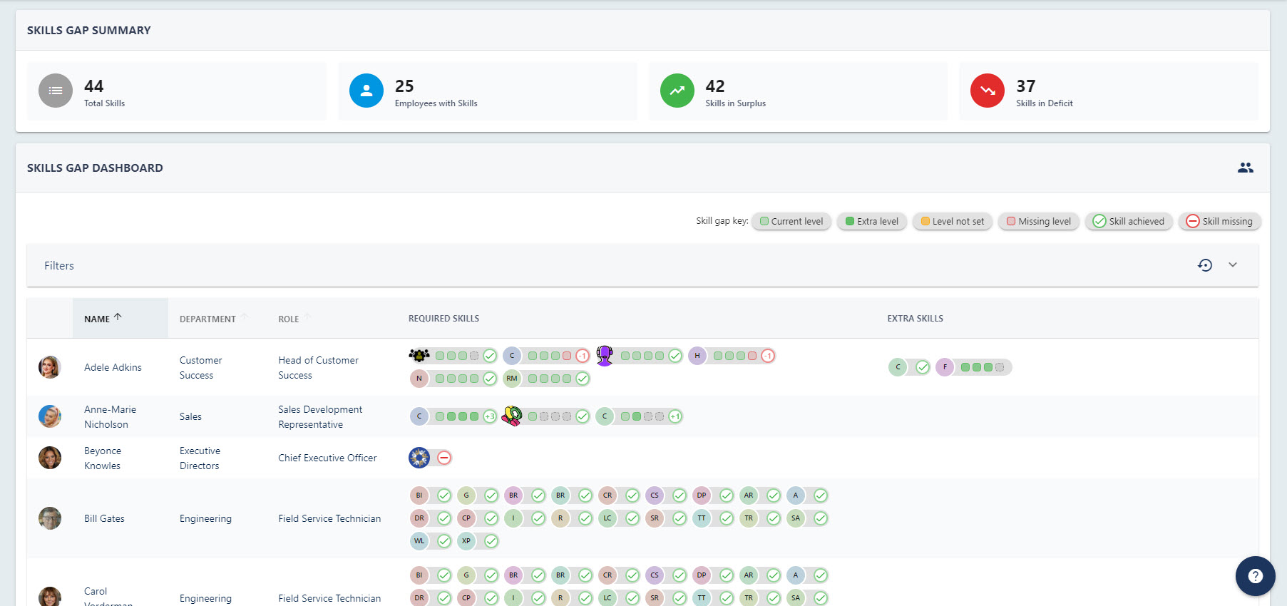Screen dimensions: 1287x606
Task: Click Bill Gates' BI skill badge
Action: 419,495
